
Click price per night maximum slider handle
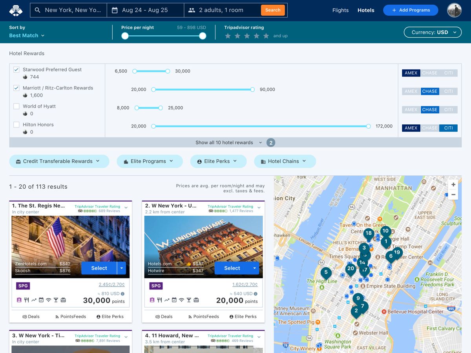click(x=203, y=36)
